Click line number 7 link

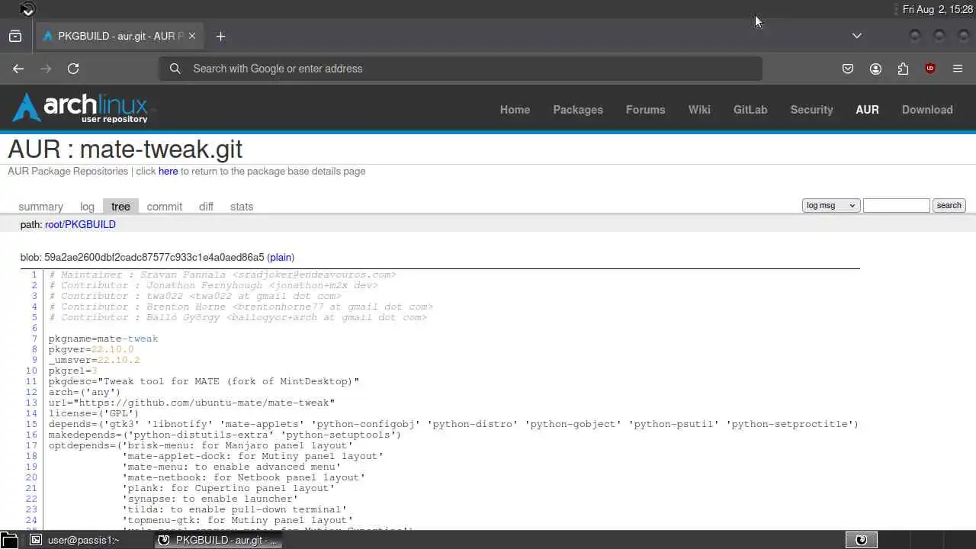(x=34, y=339)
